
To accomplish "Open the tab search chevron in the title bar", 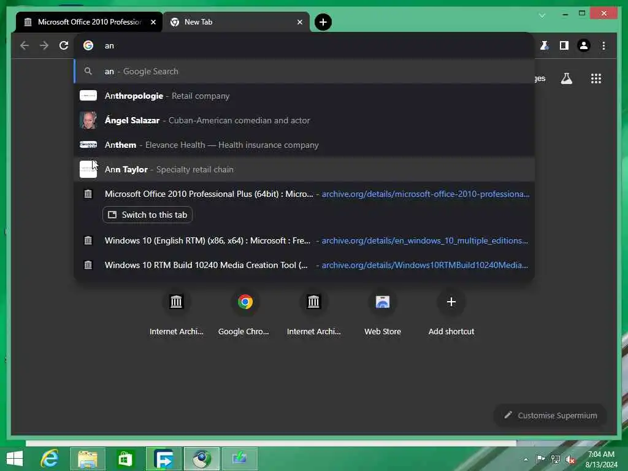I will (542, 15).
